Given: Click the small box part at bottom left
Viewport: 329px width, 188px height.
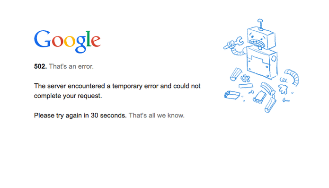Looking at the screenshot, I should click(x=232, y=95).
